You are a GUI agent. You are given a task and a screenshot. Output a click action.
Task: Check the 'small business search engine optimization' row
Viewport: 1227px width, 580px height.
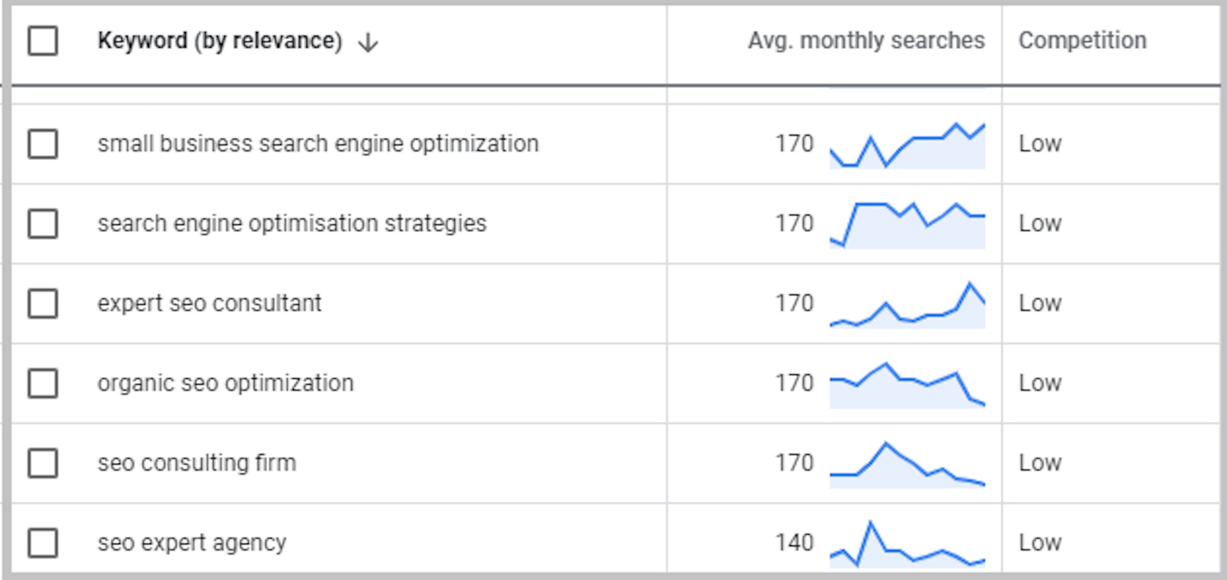click(x=43, y=144)
